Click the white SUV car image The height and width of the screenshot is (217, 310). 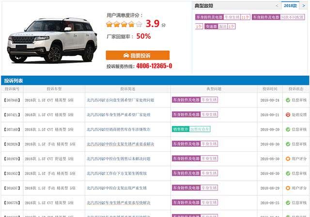click(x=52, y=40)
